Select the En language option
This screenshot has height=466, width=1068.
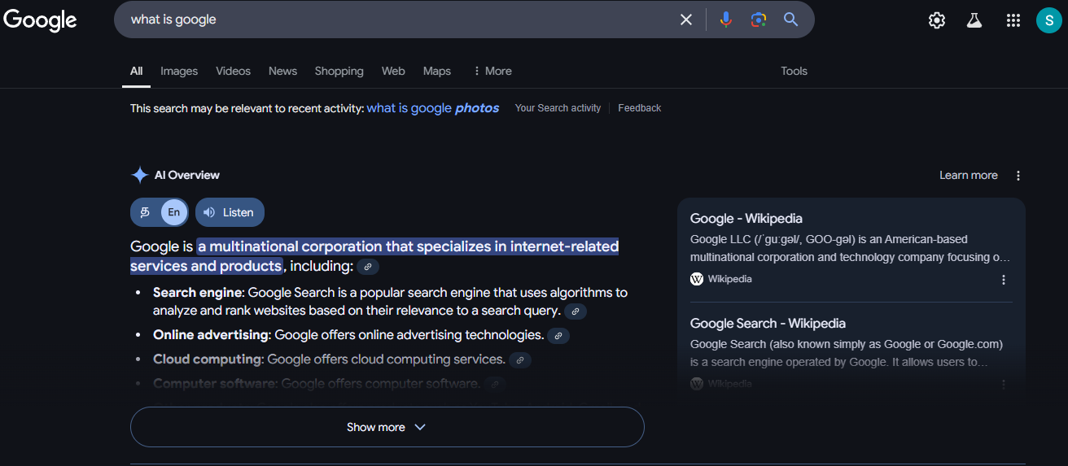(173, 212)
